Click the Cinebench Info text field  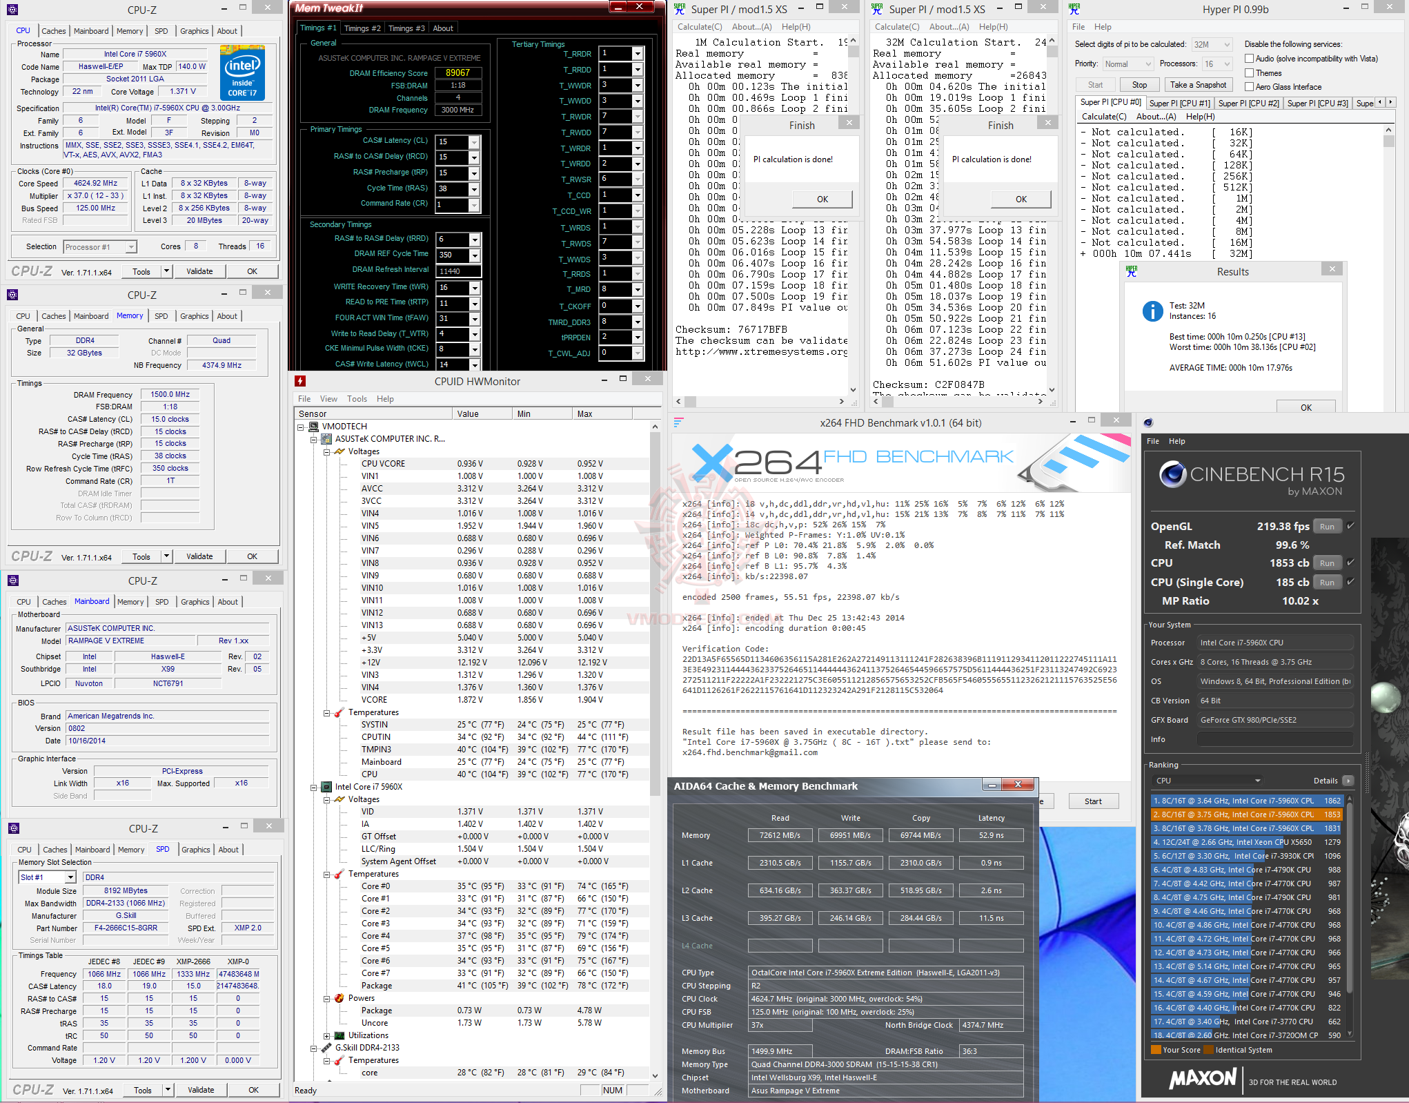1274,739
